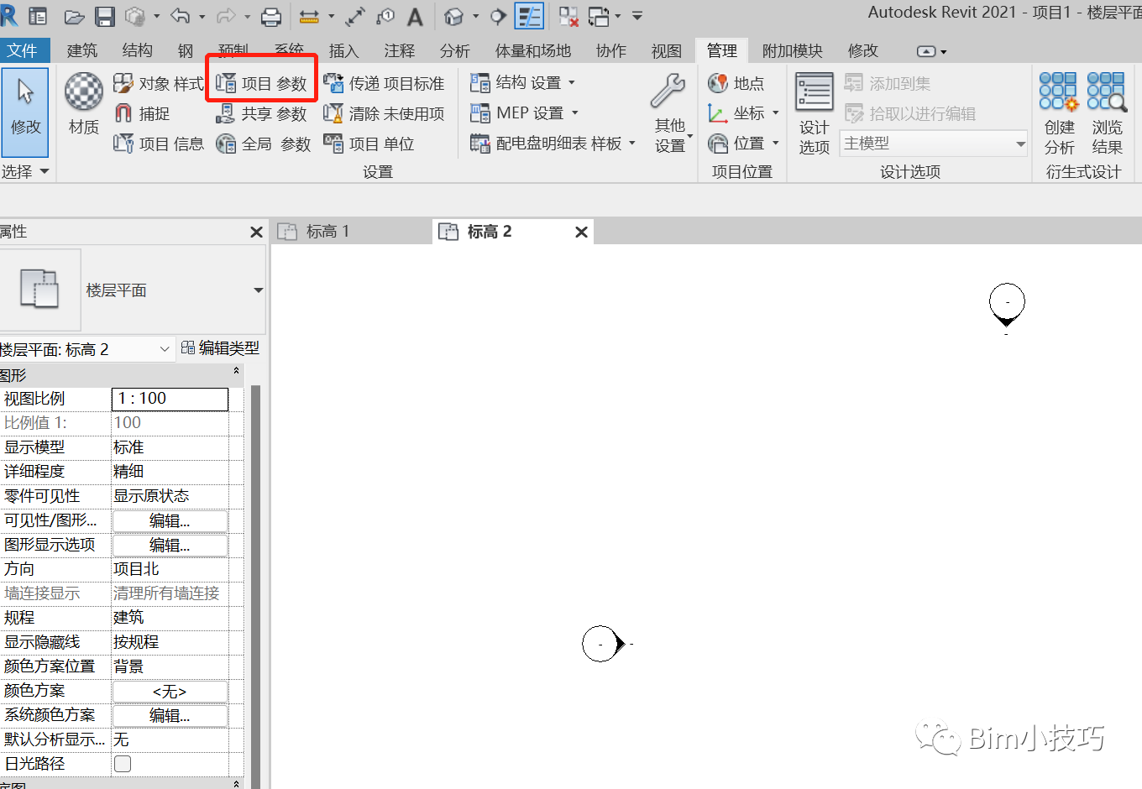Open Additional Settings (其他 设置) dropdown

pyautogui.click(x=670, y=113)
